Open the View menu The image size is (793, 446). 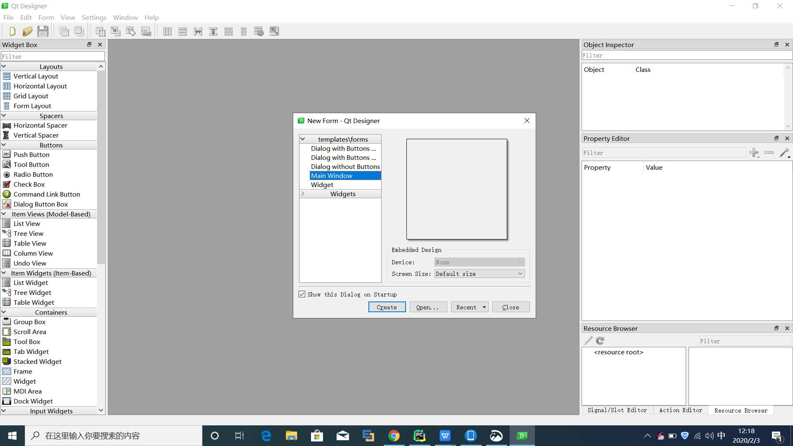coord(67,17)
